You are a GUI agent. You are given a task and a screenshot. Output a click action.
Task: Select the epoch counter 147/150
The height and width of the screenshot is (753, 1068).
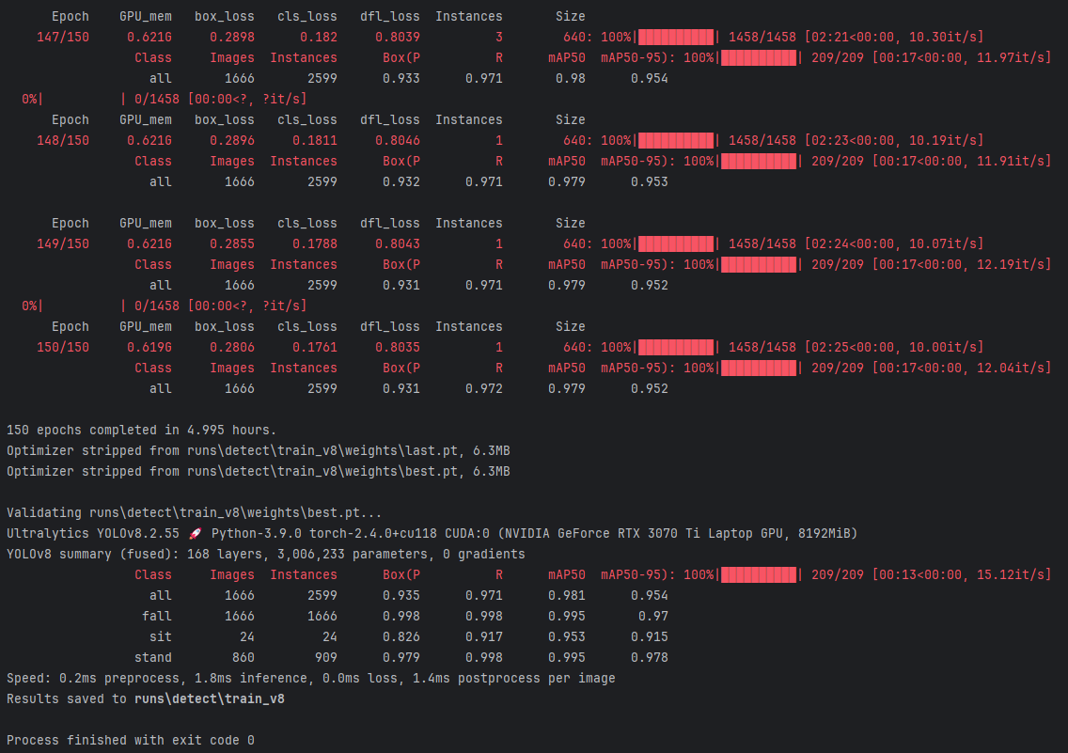[x=63, y=37]
